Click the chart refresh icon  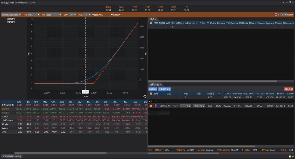(x=144, y=97)
